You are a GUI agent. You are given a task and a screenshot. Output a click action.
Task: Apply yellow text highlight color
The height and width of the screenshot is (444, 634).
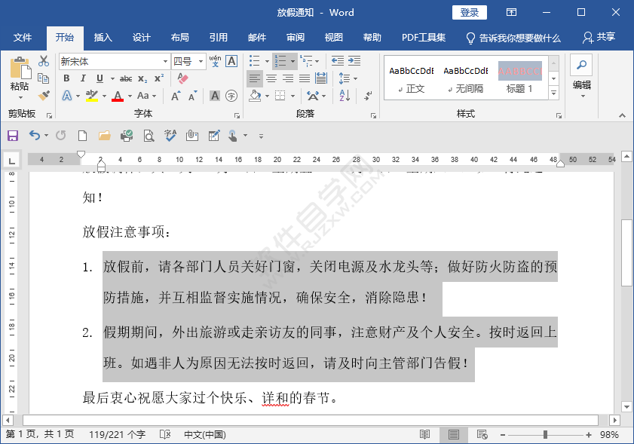point(90,95)
